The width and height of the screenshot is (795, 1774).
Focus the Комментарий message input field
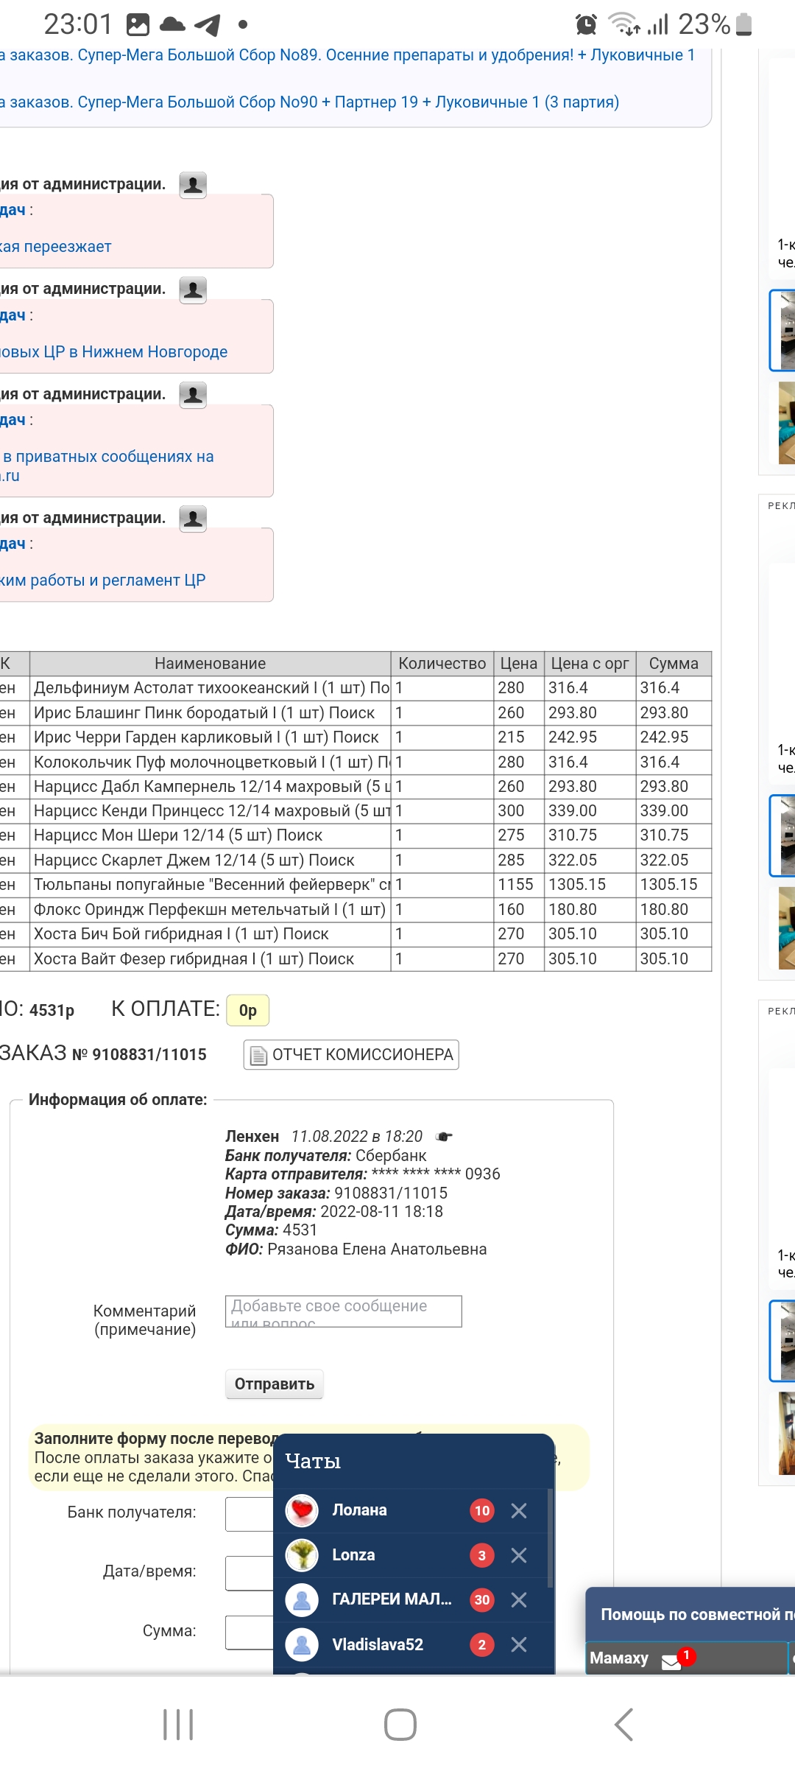click(x=344, y=1311)
